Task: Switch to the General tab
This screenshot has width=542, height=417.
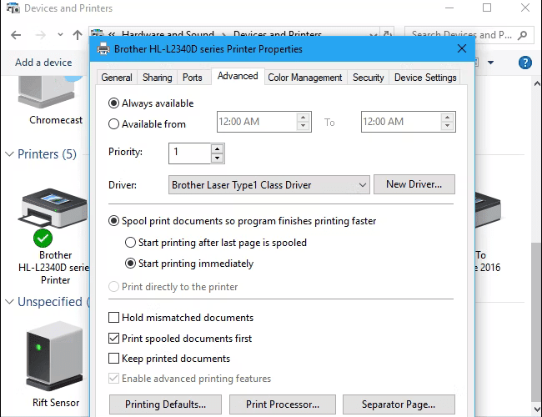Action: (117, 78)
